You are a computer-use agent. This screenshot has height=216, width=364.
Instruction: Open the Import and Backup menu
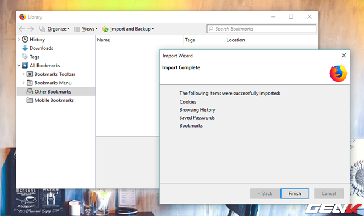132,29
